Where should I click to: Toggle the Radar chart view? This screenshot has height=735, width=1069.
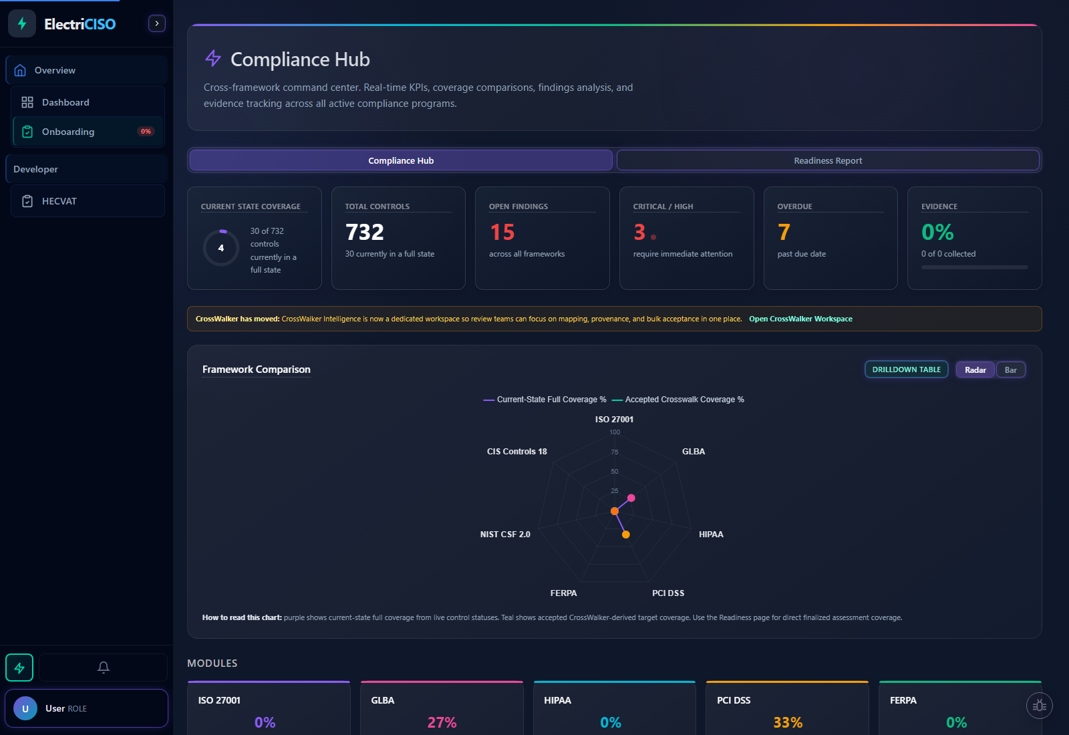pos(975,369)
